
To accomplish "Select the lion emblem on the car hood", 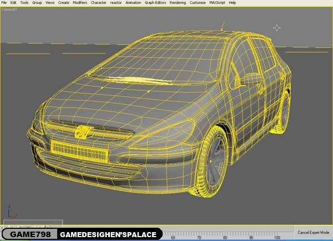I will (x=83, y=131).
